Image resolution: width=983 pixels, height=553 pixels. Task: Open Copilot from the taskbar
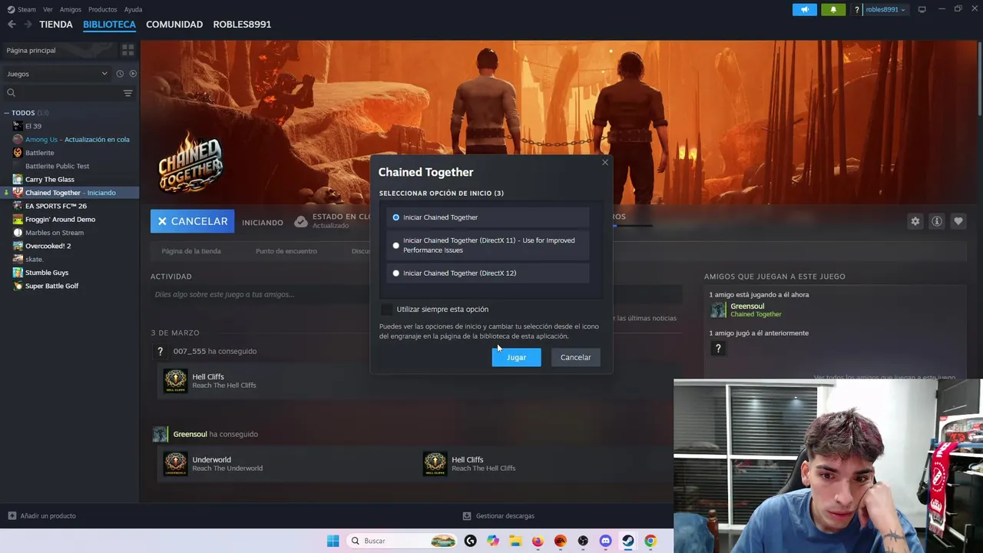click(493, 541)
